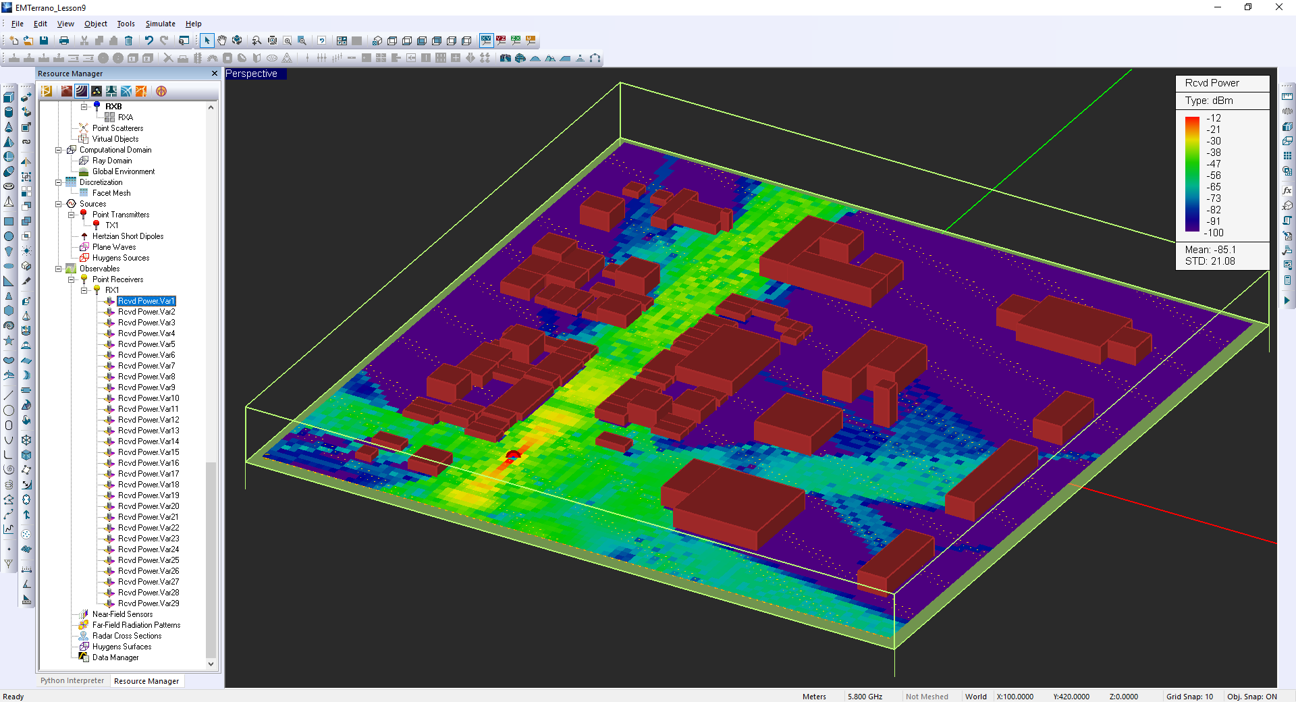Open the Simulate menu
The width and height of the screenshot is (1296, 702).
coord(160,24)
